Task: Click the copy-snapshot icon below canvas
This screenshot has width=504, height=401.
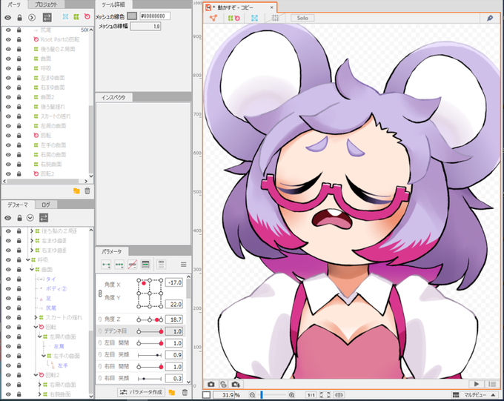Action: pos(223,384)
